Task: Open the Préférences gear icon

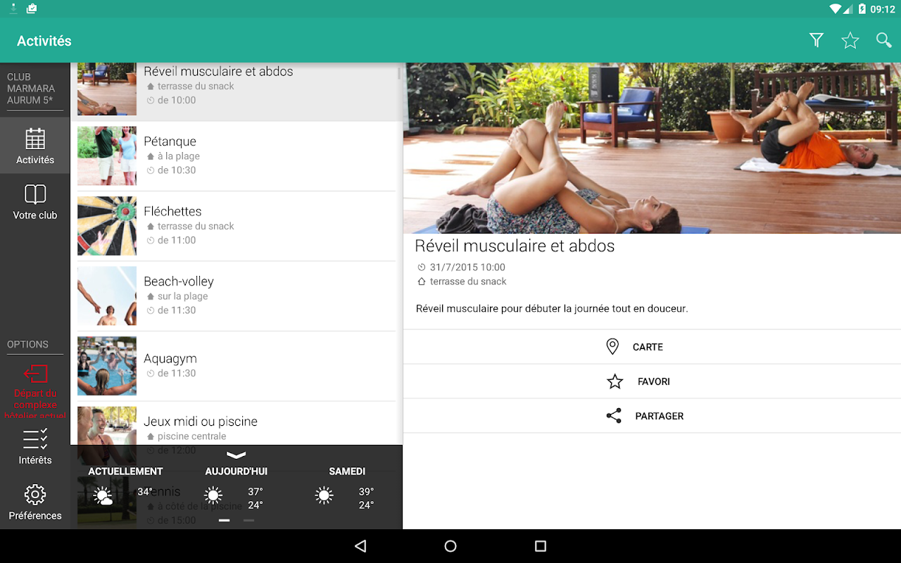Action: pos(35,495)
